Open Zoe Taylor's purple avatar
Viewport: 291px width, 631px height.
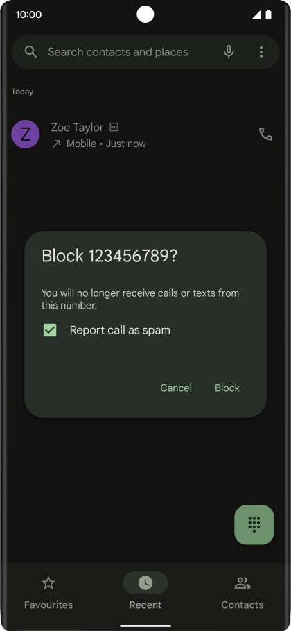point(26,134)
